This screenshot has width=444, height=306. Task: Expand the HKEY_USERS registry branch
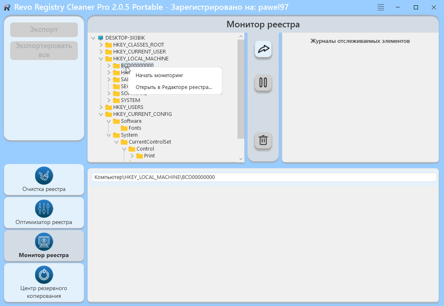pos(101,107)
